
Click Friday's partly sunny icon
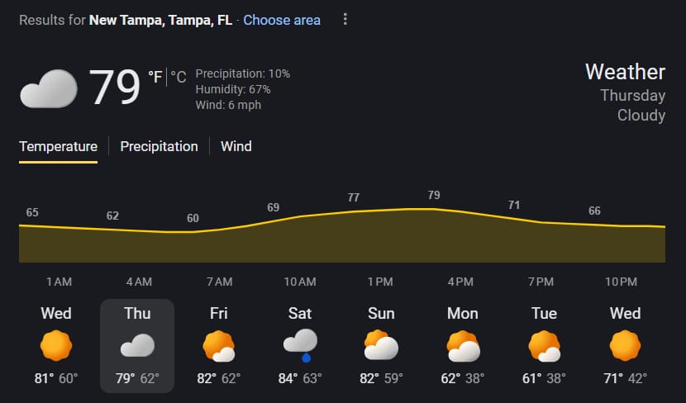(x=218, y=345)
